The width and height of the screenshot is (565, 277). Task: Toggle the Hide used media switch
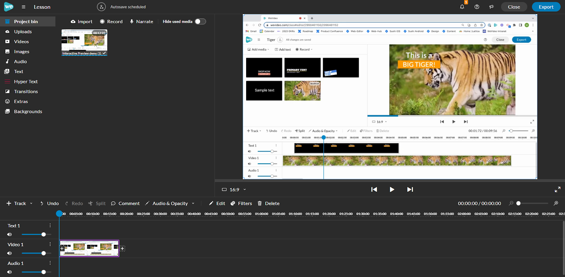pyautogui.click(x=200, y=21)
